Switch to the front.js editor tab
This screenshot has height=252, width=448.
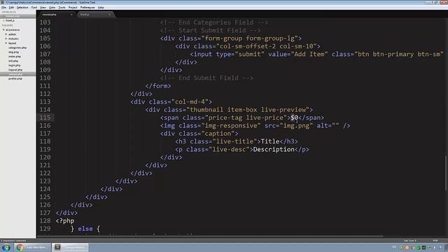point(95,14)
